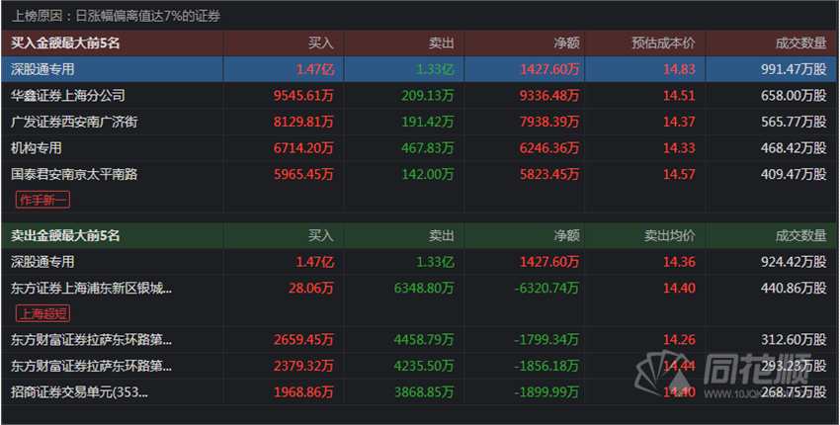Click volume 312.60万股

tap(794, 340)
